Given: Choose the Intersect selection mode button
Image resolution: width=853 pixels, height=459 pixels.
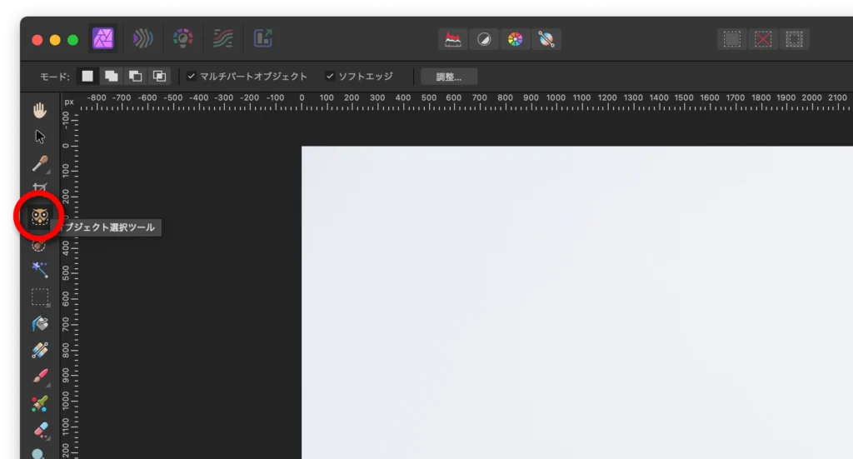Looking at the screenshot, I should coord(159,77).
